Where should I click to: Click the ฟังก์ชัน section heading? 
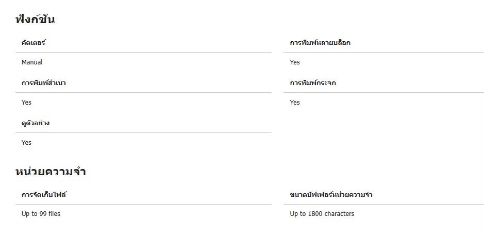click(35, 20)
